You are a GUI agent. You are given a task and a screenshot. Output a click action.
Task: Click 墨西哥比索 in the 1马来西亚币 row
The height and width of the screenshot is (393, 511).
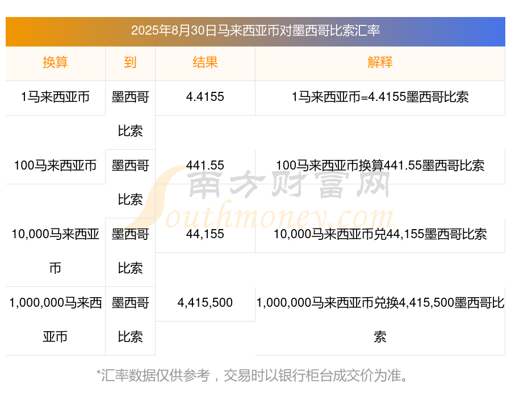[130, 114]
